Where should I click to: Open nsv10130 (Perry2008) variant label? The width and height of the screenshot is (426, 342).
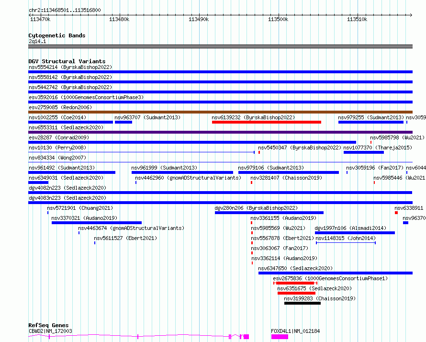(x=57, y=148)
